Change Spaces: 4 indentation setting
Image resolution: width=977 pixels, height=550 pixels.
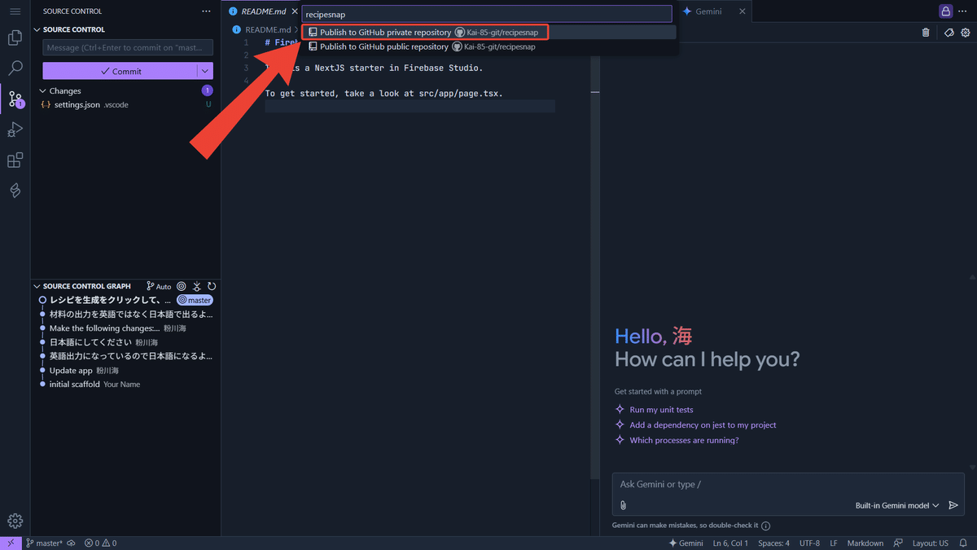click(773, 543)
